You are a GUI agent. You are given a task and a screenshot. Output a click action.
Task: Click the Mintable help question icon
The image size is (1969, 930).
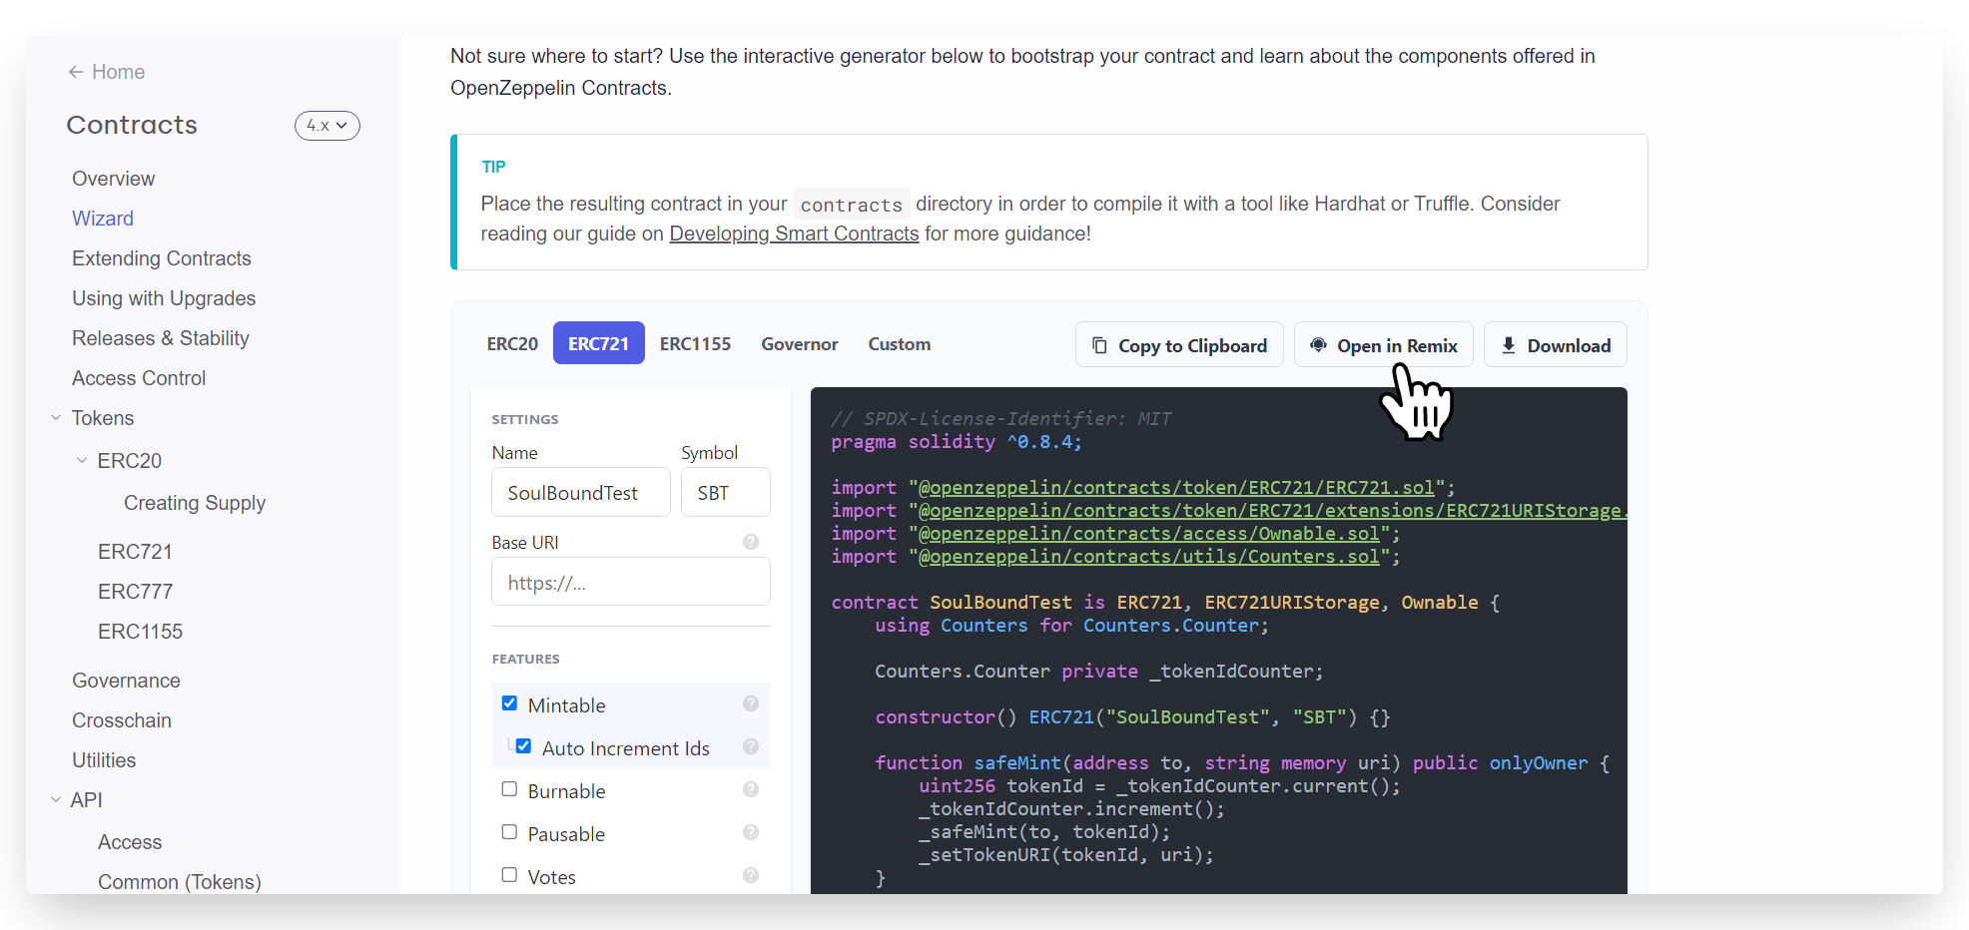coord(751,704)
